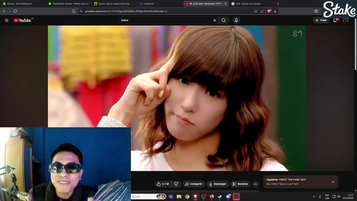Click the microphone tray icon

pyautogui.click(x=320, y=197)
